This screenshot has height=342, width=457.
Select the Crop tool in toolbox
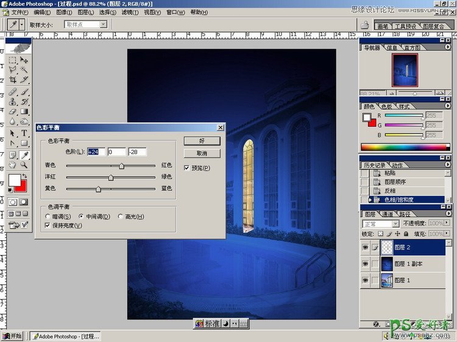tap(12, 80)
